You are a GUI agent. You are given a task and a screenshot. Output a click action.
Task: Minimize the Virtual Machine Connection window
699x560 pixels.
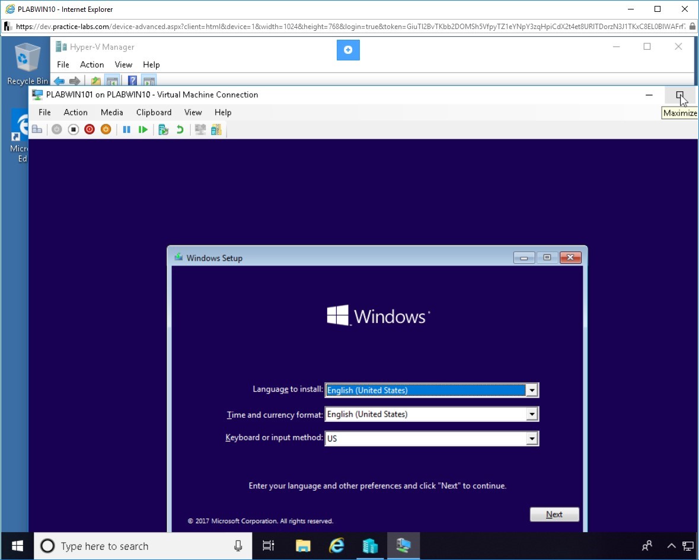[649, 95]
